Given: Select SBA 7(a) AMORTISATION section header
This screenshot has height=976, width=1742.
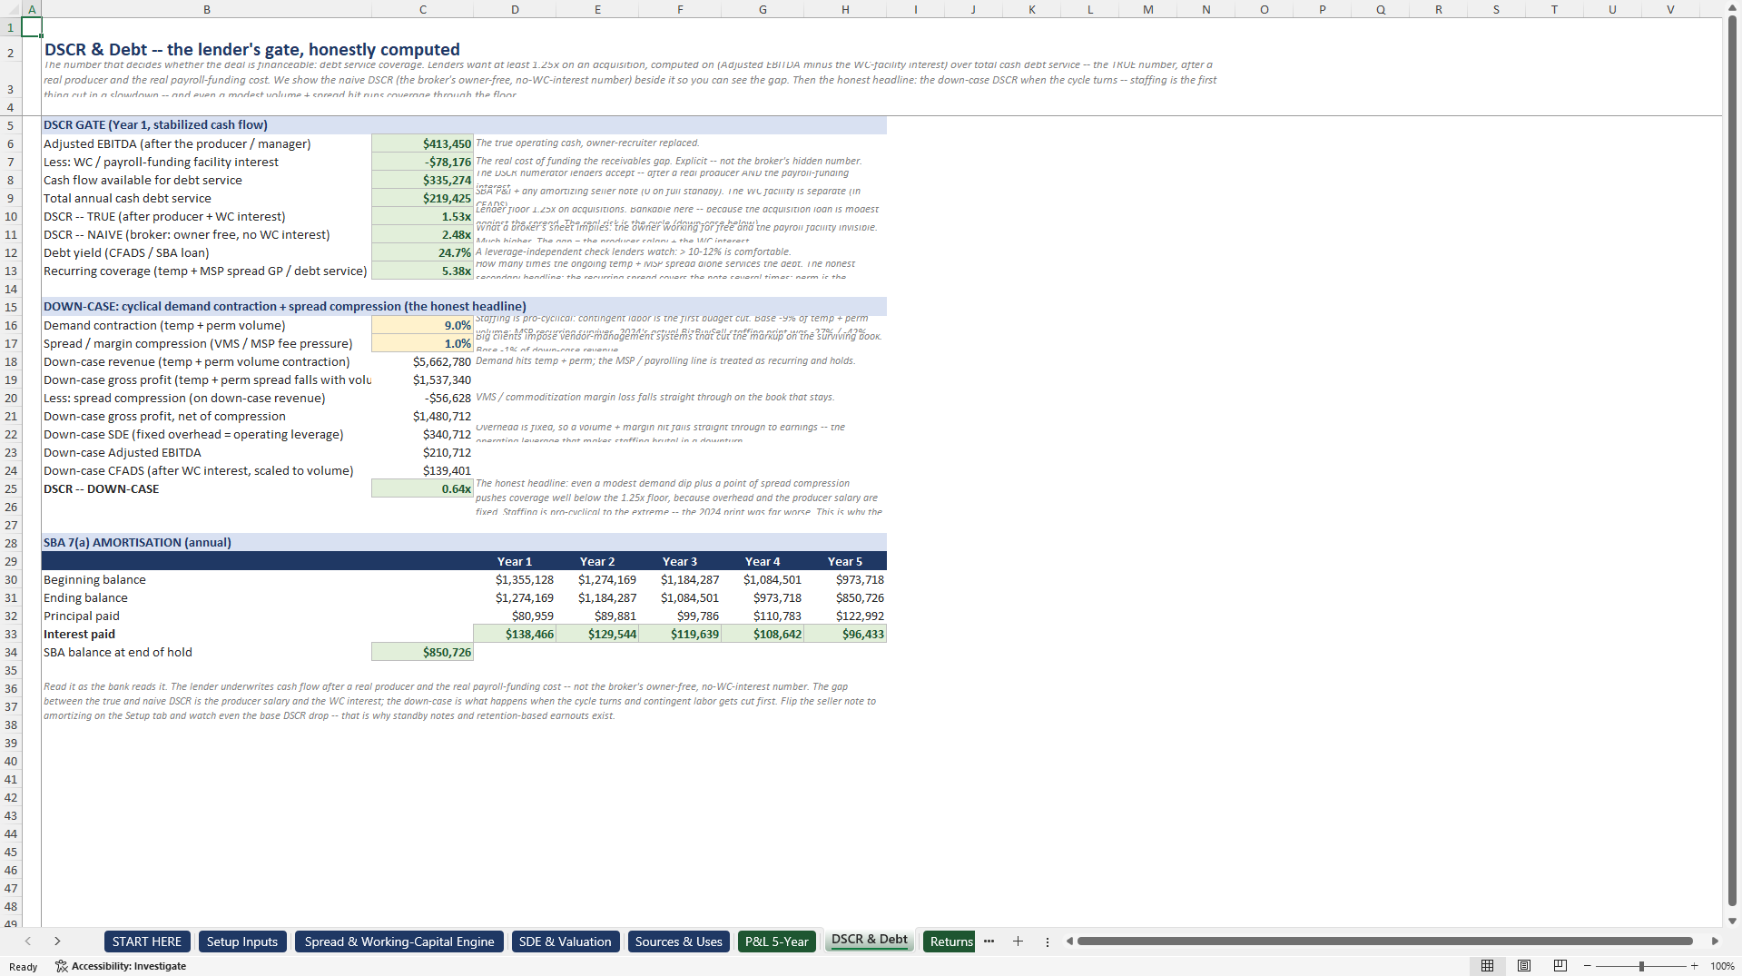Looking at the screenshot, I should coord(464,543).
